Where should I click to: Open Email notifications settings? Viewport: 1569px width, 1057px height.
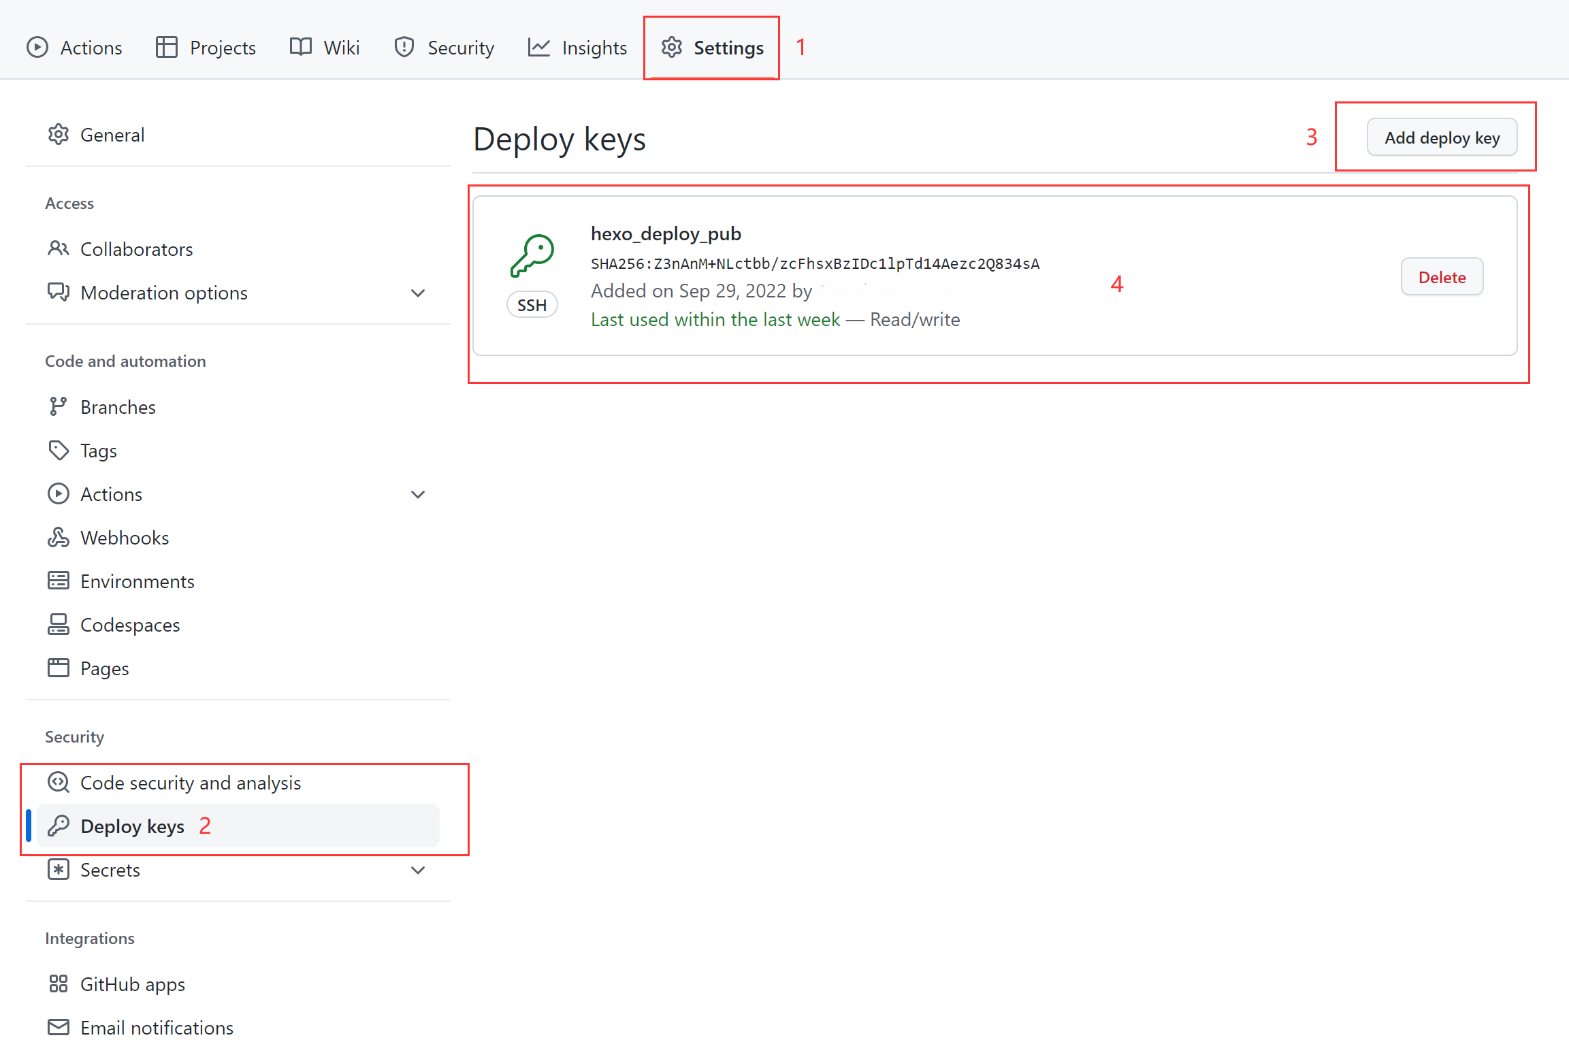[238, 1028]
